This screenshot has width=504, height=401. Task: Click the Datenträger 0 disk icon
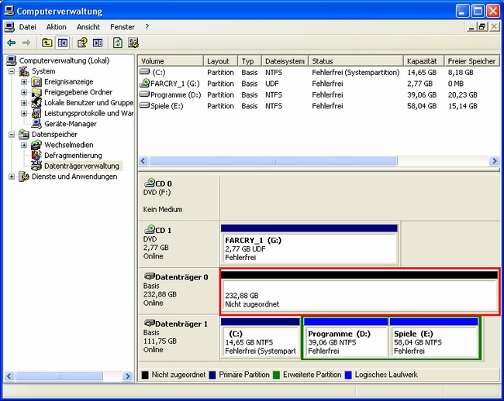[150, 276]
